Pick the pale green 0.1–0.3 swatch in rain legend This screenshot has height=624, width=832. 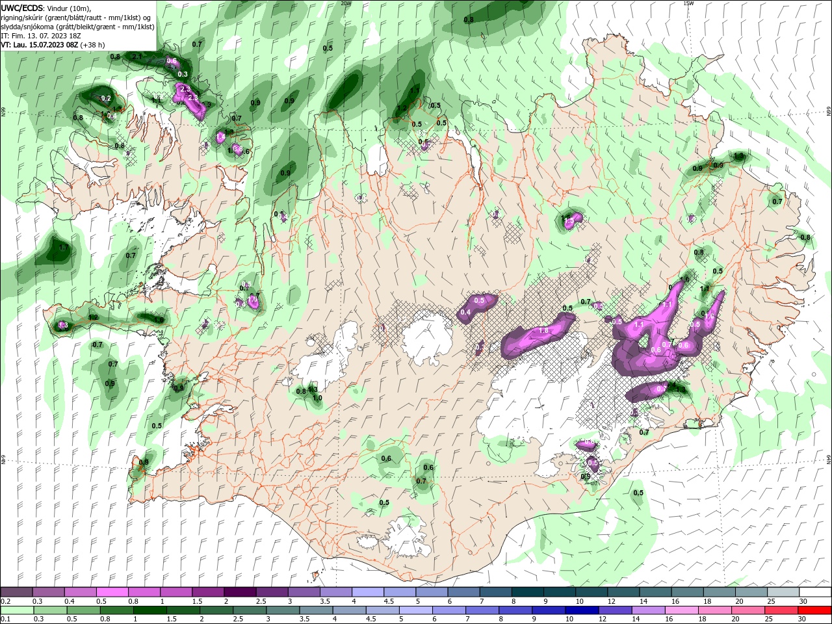coord(16,610)
